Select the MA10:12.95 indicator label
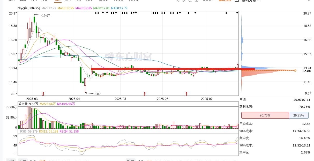Viewport: 314px width, 161px height. 66,8
